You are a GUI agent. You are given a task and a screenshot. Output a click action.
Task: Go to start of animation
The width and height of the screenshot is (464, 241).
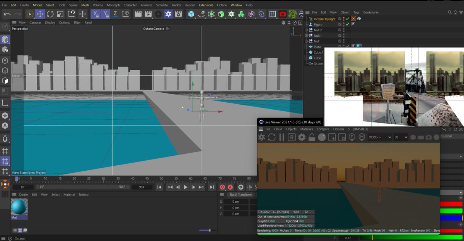click(x=159, y=187)
